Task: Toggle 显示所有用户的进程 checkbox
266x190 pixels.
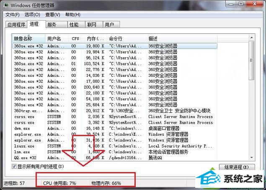Action: (x=14, y=166)
